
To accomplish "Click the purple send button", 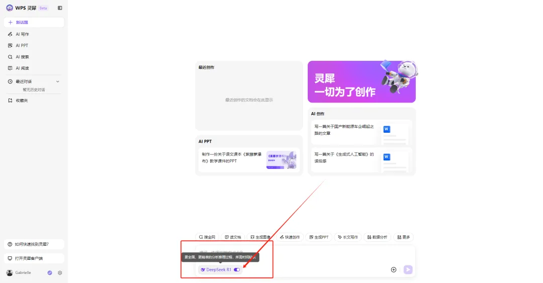I will [x=408, y=270].
